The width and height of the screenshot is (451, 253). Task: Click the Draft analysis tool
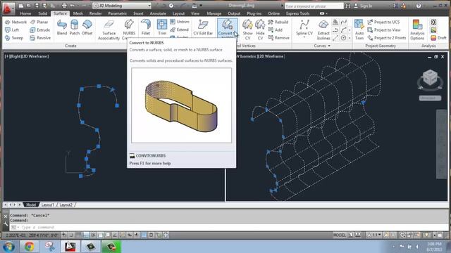point(439,38)
